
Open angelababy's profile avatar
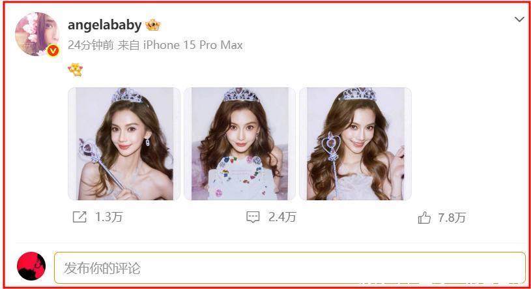pos(37,34)
